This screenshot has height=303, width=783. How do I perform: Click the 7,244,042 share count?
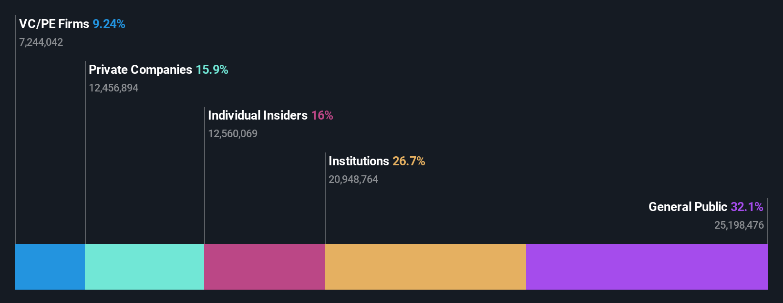[41, 42]
